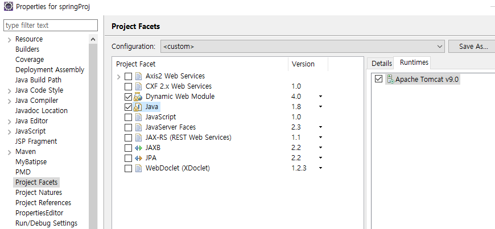Enable the WebDoclet (XDoclet) checkbox
Screen dimensions: 495x229
click(x=128, y=168)
